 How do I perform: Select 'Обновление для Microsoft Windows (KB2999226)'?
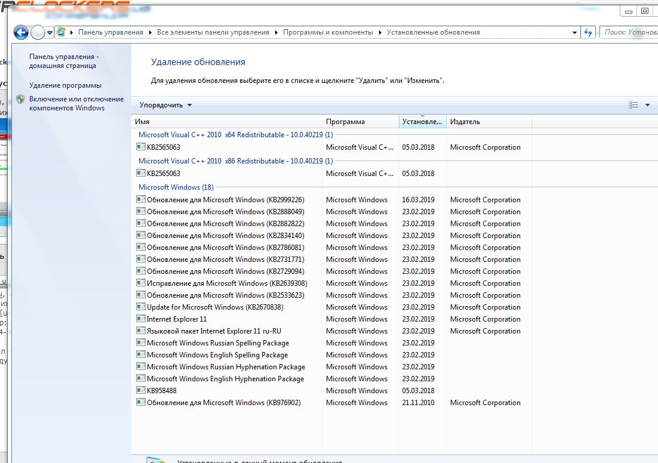225,200
